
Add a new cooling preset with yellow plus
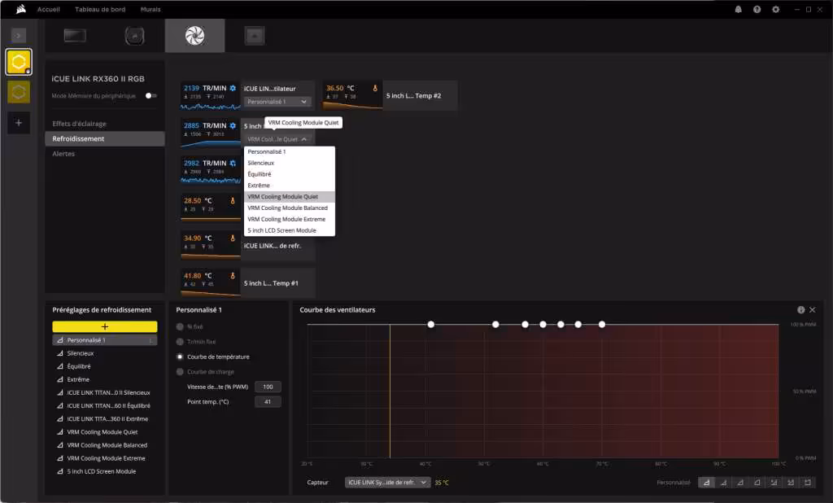tap(105, 326)
